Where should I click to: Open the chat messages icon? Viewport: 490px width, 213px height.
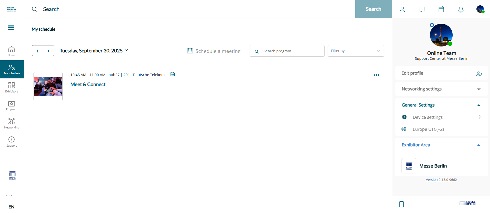click(x=422, y=9)
